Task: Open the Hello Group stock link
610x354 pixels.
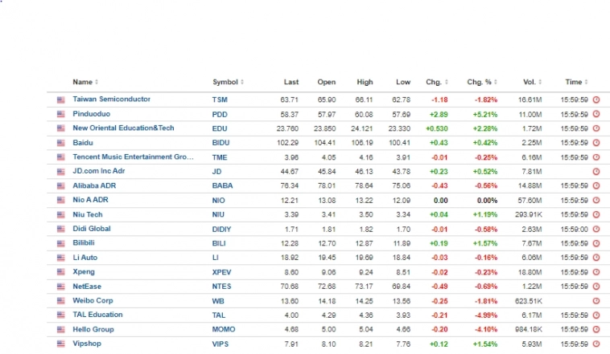Action: (93, 329)
